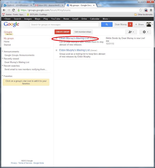Open Search in the Google bar
Screen dimensions: 155x168
pos(17,19)
